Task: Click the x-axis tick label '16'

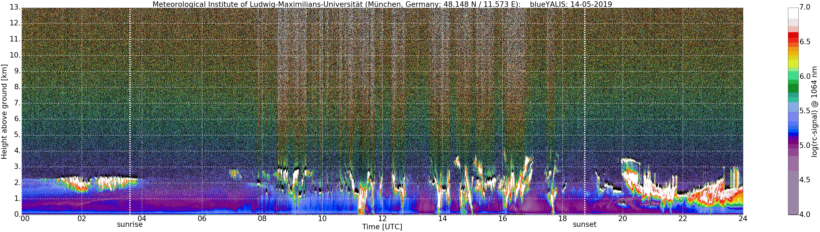Action: 503,219
